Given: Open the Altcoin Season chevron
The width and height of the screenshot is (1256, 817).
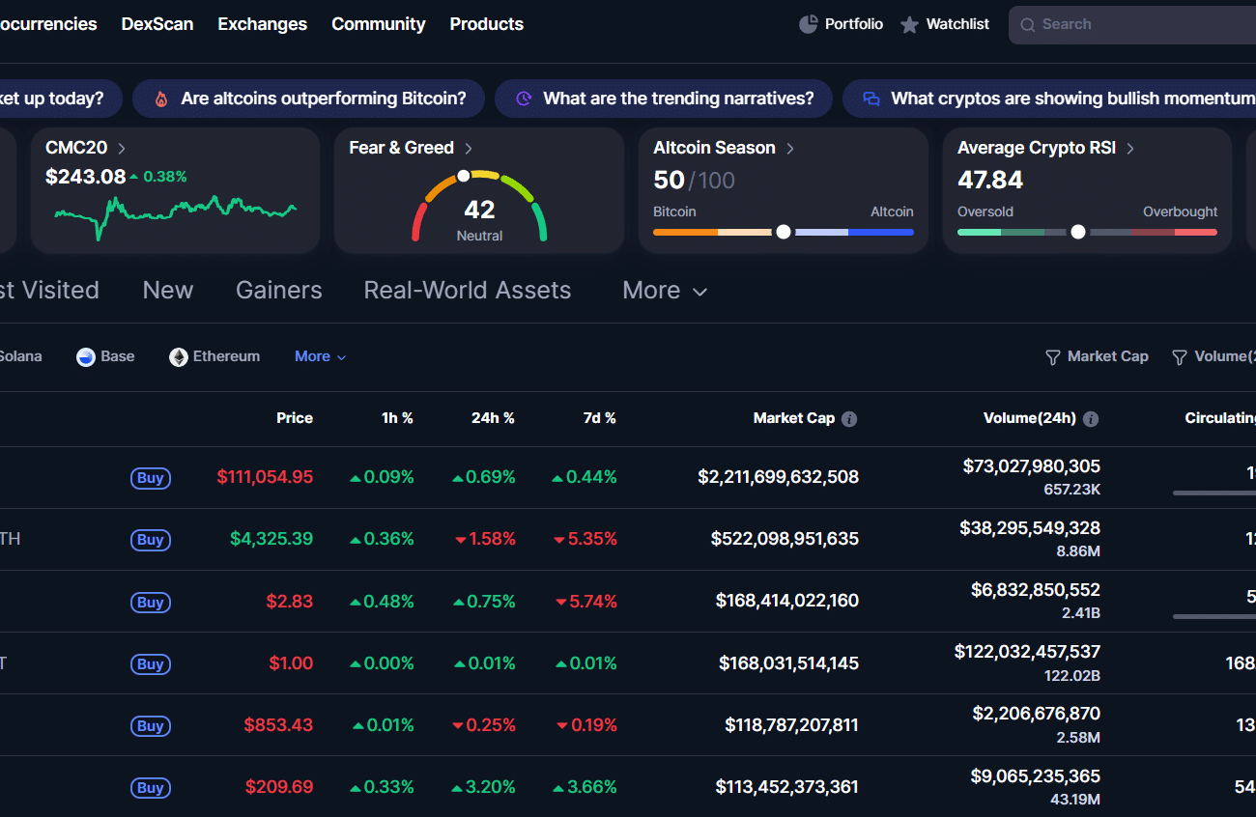Looking at the screenshot, I should (x=790, y=149).
